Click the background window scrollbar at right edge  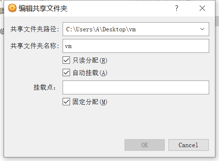(217, 21)
